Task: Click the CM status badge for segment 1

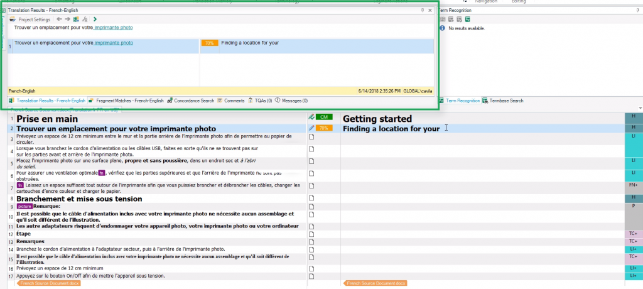Action: (x=324, y=117)
